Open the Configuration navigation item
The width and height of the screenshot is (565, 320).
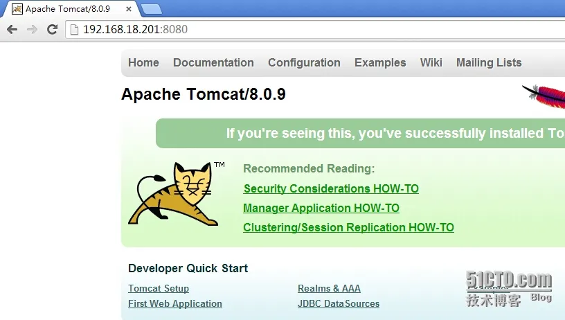[x=304, y=63]
